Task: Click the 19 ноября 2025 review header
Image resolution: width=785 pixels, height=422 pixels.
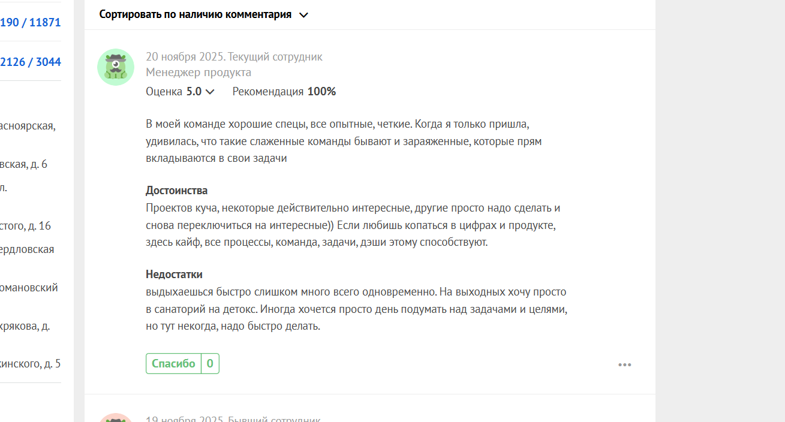Action: point(233,418)
